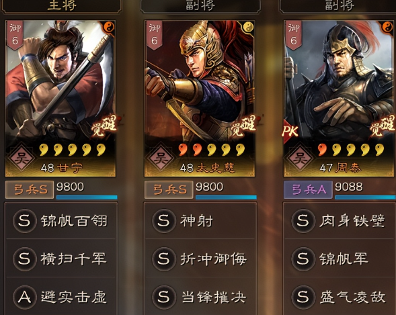Click the 吴 faction emblem on the 太史慈 card
This screenshot has height=315, width=396.
click(161, 159)
